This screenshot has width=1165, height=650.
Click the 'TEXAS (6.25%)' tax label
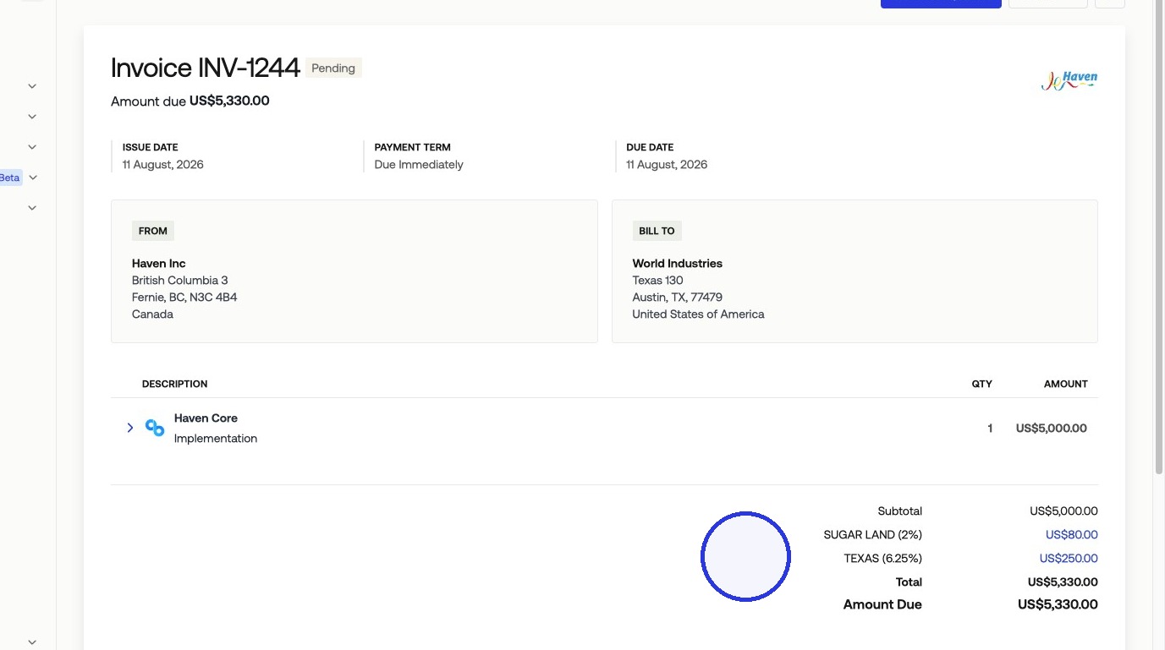pyautogui.click(x=883, y=558)
